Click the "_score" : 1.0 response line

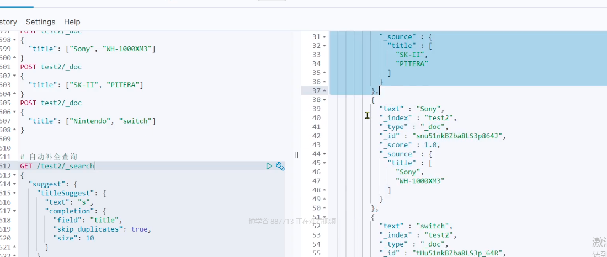pyautogui.click(x=410, y=144)
